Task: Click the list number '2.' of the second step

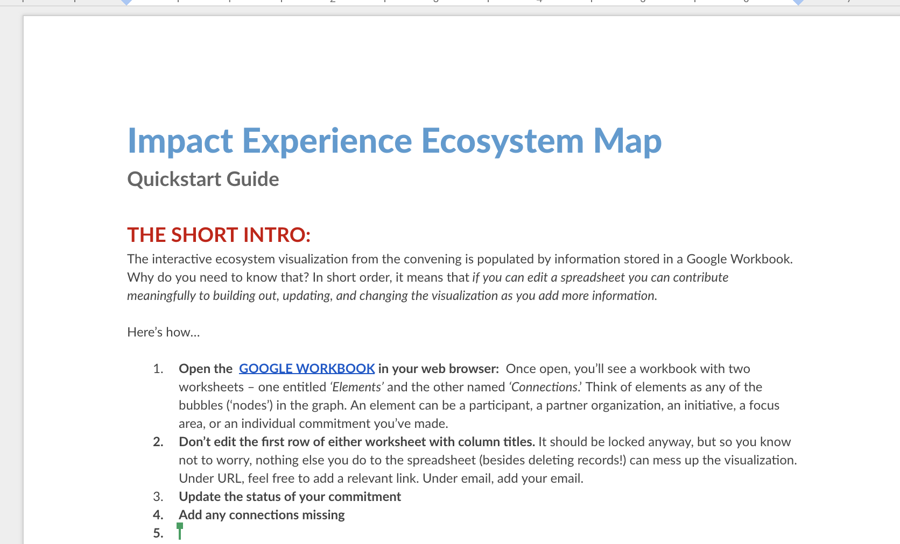Action: click(158, 442)
